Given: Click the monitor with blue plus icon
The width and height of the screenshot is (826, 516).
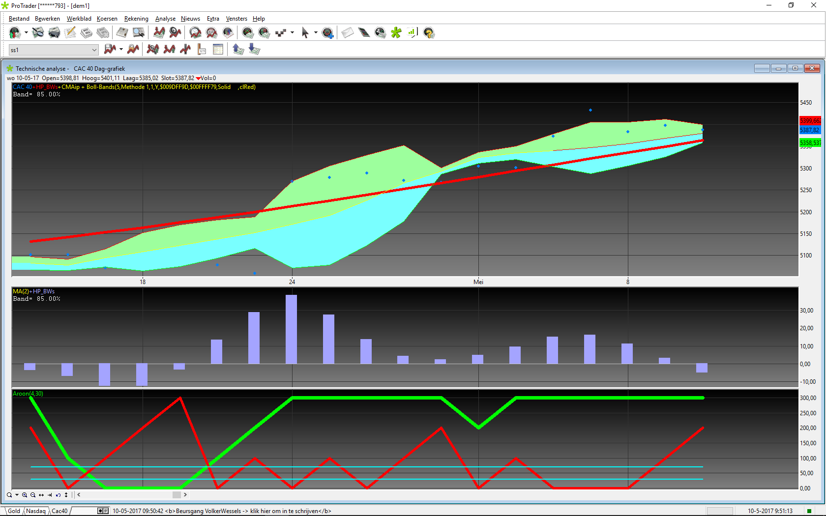Looking at the screenshot, I should (327, 33).
